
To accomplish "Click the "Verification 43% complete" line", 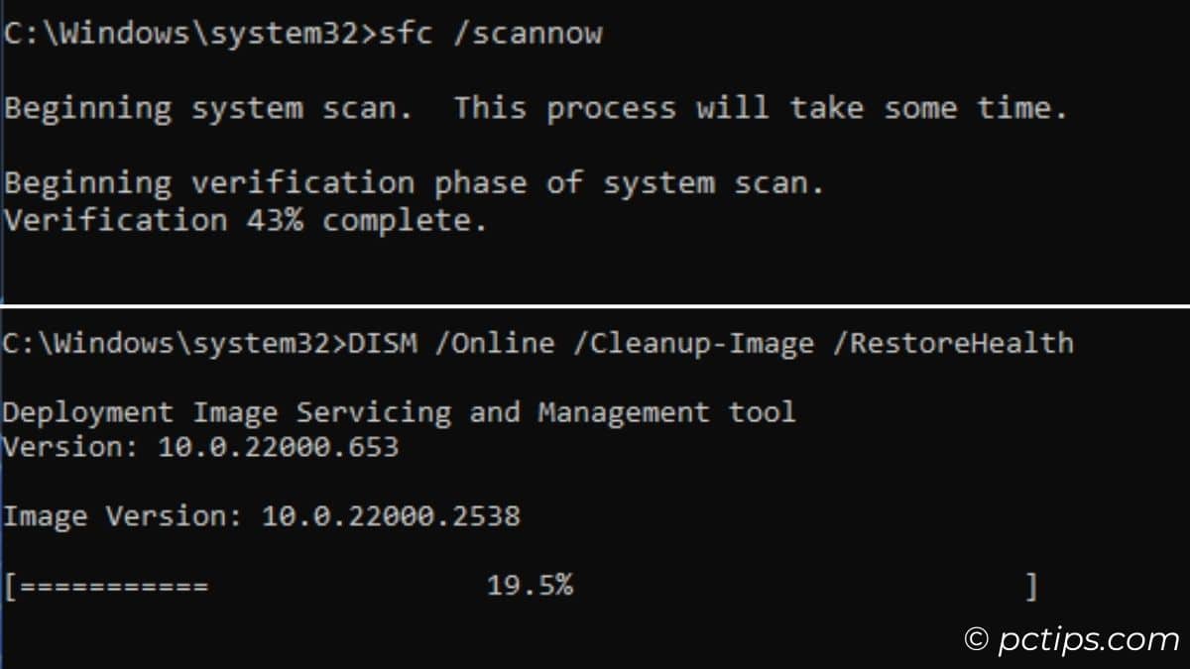I will [245, 220].
